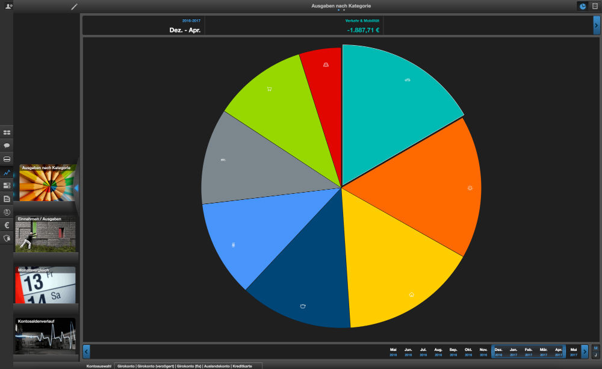Select Mai 2017 on the timeline

[x=574, y=352]
